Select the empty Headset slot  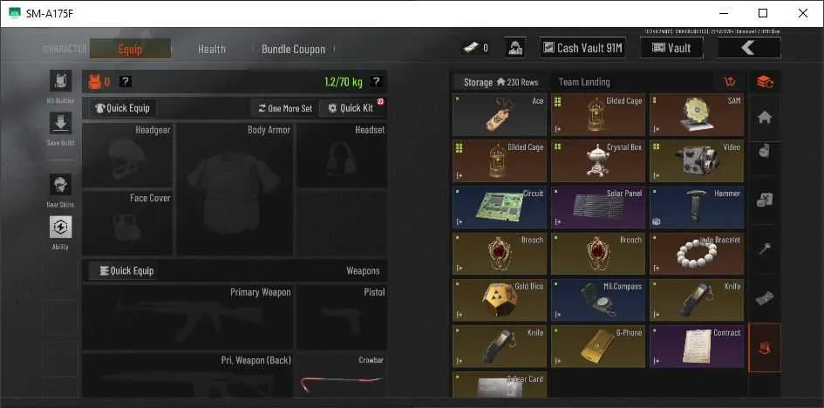click(x=342, y=155)
